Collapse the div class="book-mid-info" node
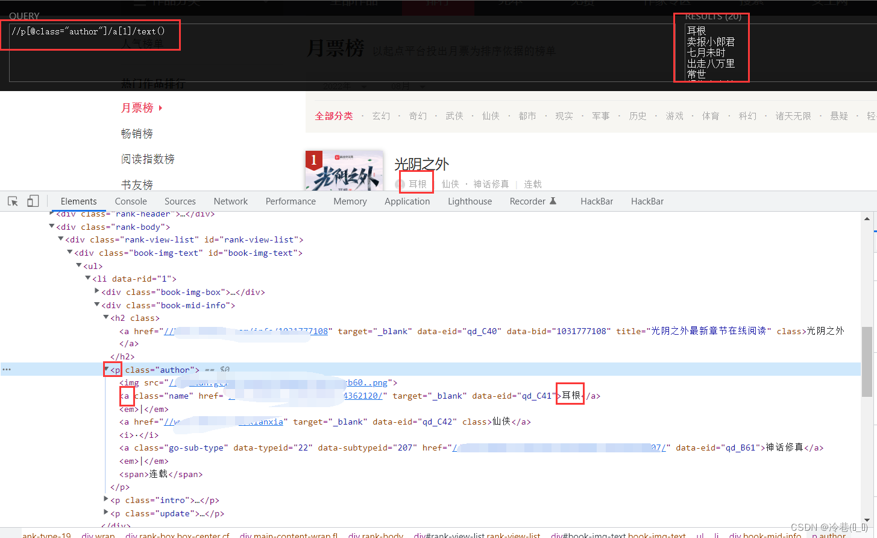 pos(96,305)
